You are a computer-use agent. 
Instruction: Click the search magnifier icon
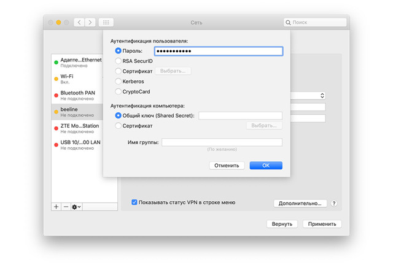coord(288,23)
